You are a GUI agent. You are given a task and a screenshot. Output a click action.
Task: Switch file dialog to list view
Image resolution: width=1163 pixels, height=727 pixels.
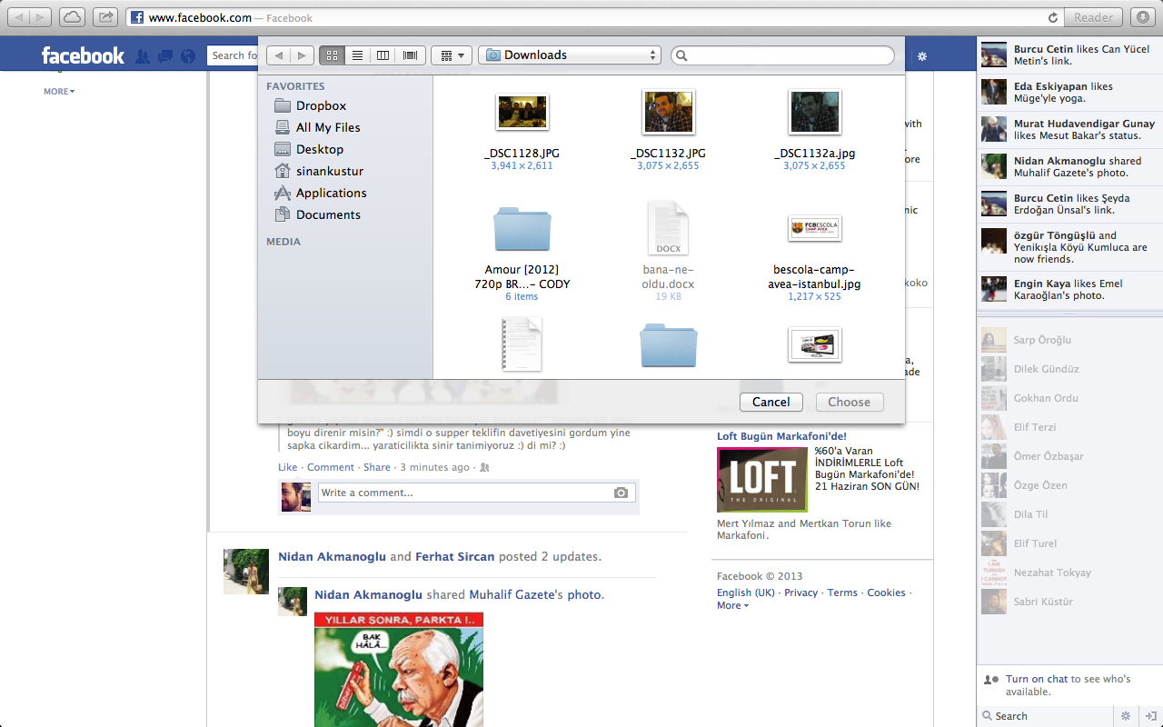click(x=357, y=55)
